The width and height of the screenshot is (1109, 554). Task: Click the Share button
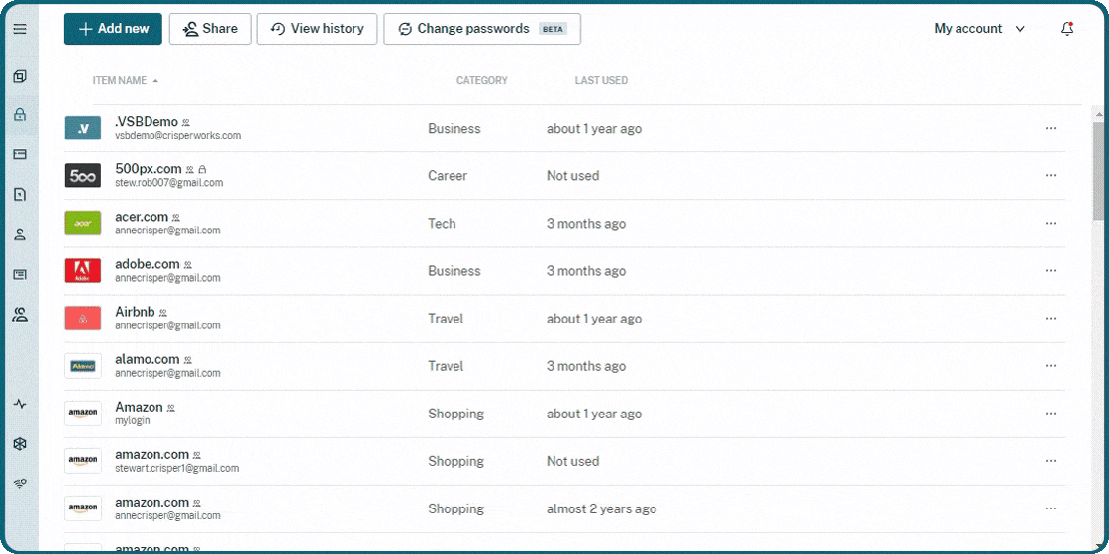click(210, 29)
